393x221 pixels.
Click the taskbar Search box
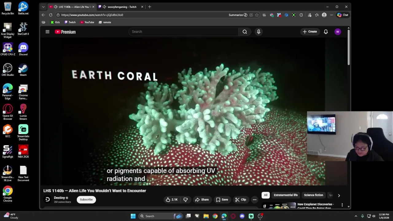coord(161,216)
